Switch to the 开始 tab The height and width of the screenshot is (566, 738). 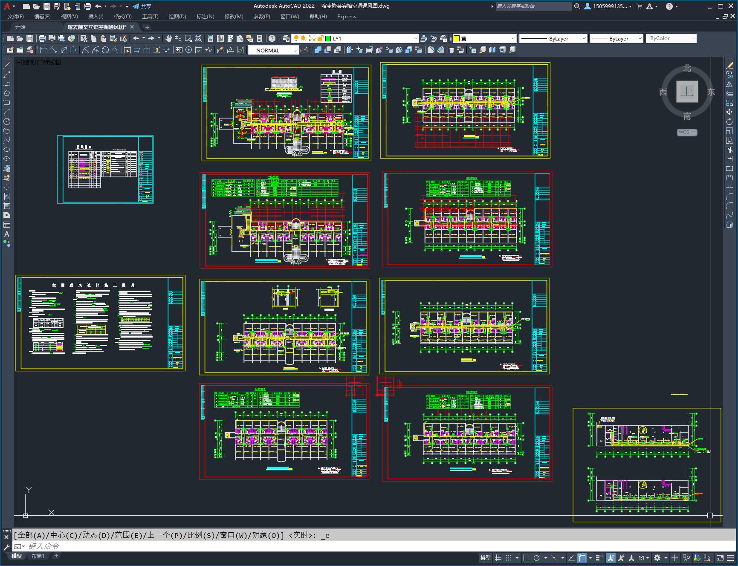point(20,27)
